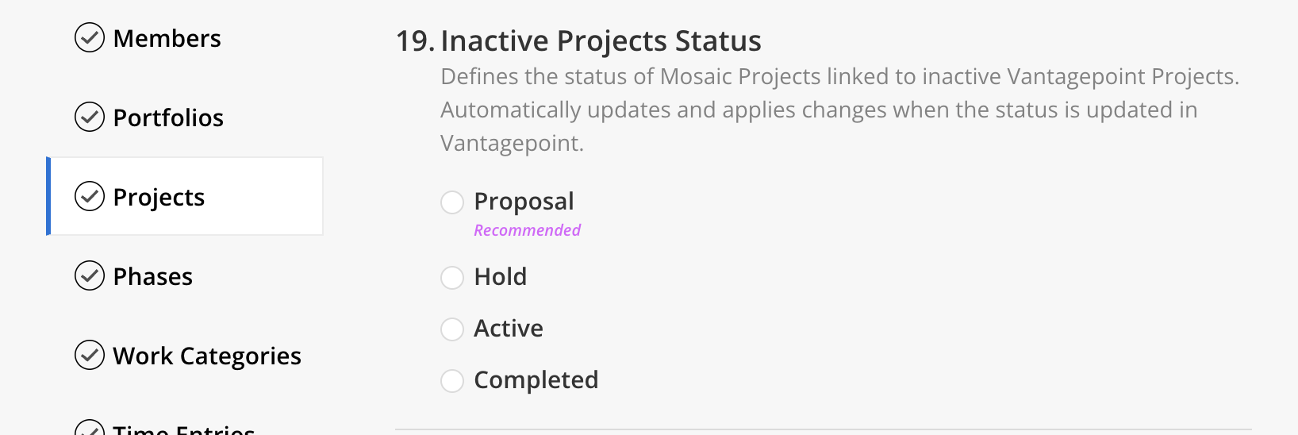Screen dimensions: 1298x435
Task: Open the Work Categories label in sidebar
Action: pos(207,356)
